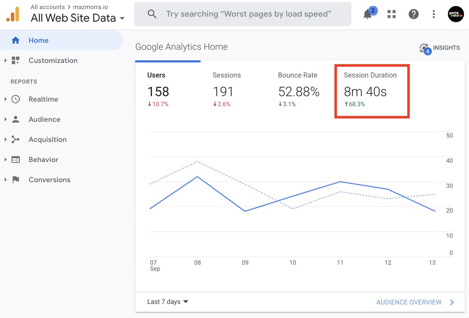Select the Sessions metric tab

233,90
